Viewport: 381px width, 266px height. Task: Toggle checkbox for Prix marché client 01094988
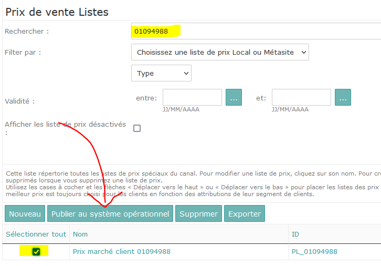coord(36,251)
